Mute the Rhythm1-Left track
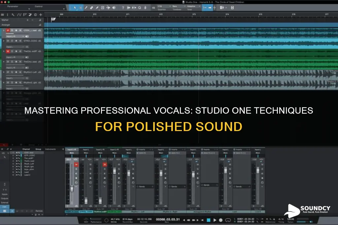Image resolution: width=338 pixels, height=225 pixels. 8,72
